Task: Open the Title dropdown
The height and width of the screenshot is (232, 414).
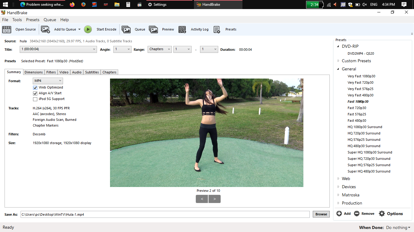Action: click(58, 49)
